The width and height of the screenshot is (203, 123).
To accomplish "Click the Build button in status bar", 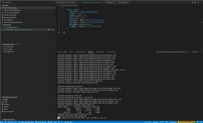I will pos(50,122).
